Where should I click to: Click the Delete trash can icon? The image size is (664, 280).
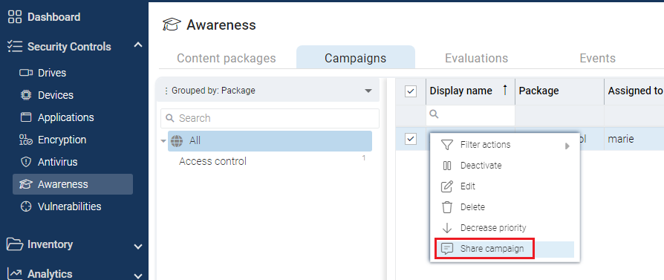(447, 207)
